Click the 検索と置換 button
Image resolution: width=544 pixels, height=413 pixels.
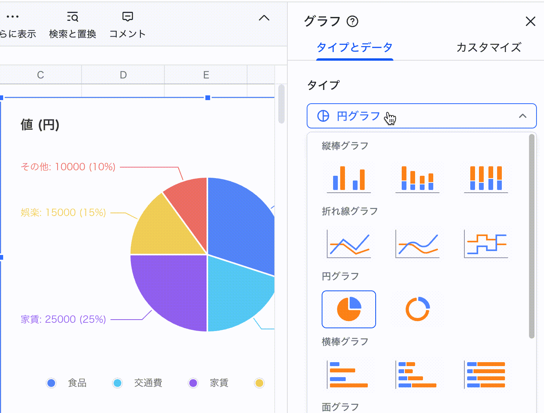(73, 24)
